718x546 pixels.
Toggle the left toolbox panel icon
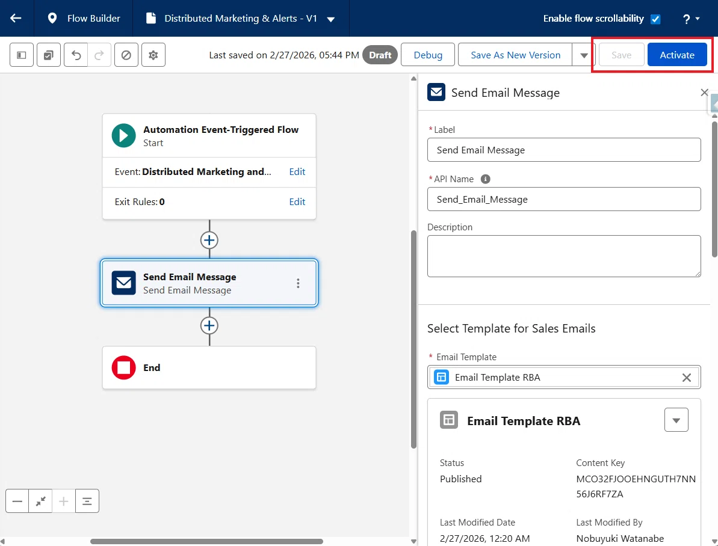(22, 55)
